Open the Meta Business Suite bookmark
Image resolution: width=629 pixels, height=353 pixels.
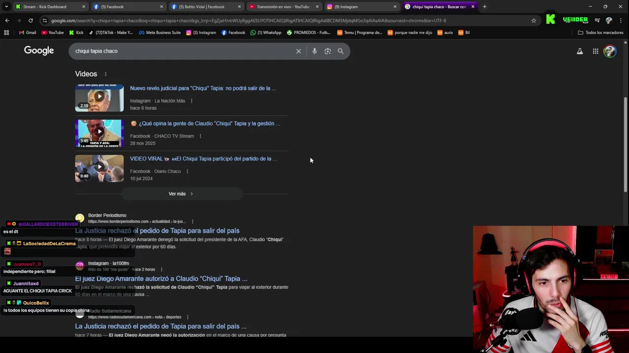click(160, 32)
